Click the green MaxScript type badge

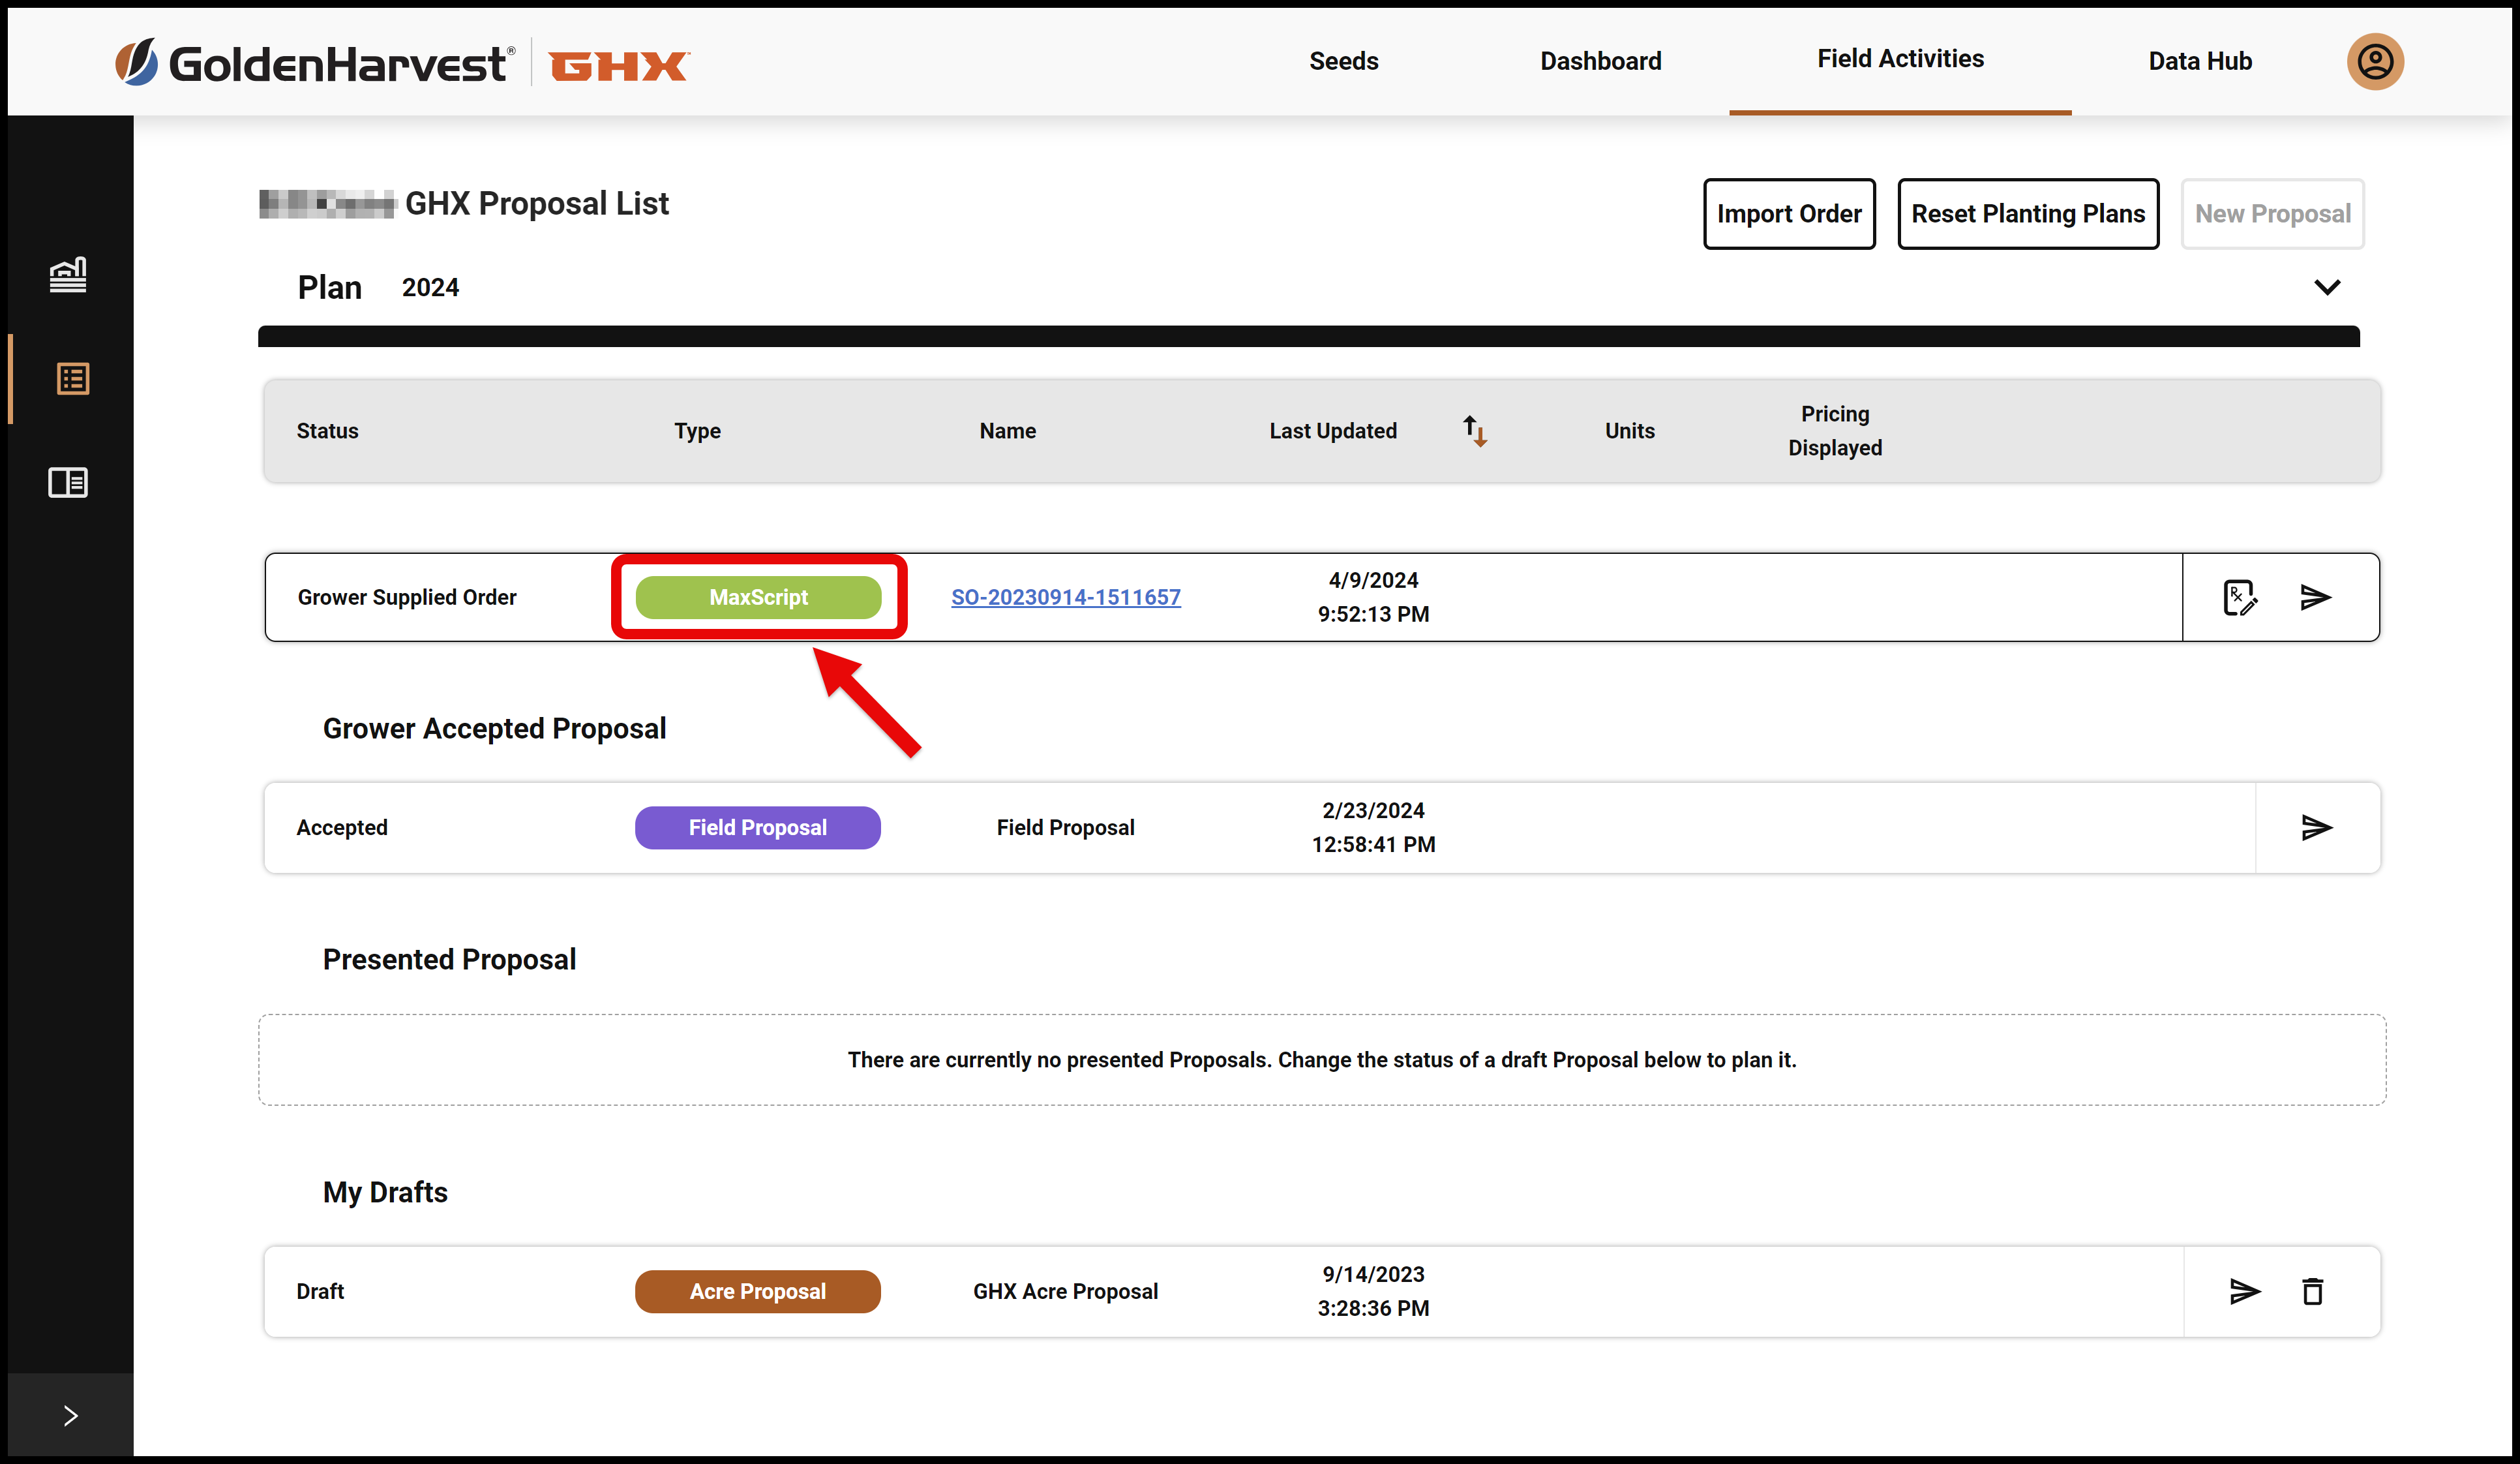(758, 598)
